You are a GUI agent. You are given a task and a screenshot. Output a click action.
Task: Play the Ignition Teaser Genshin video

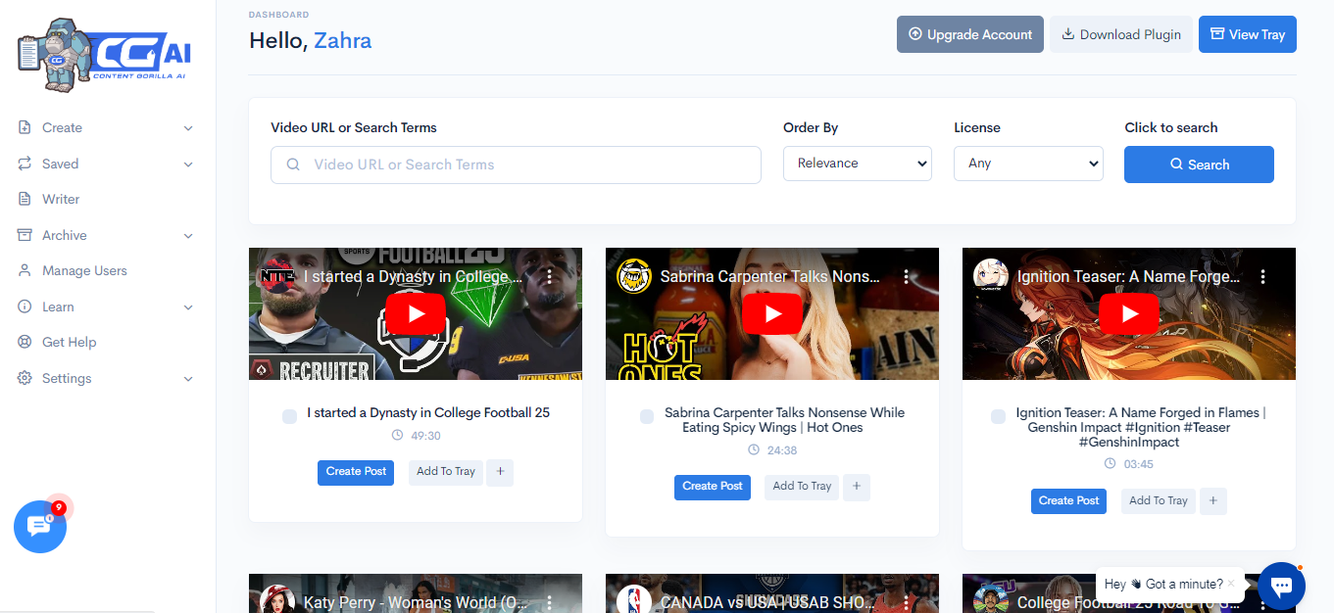tap(1129, 314)
